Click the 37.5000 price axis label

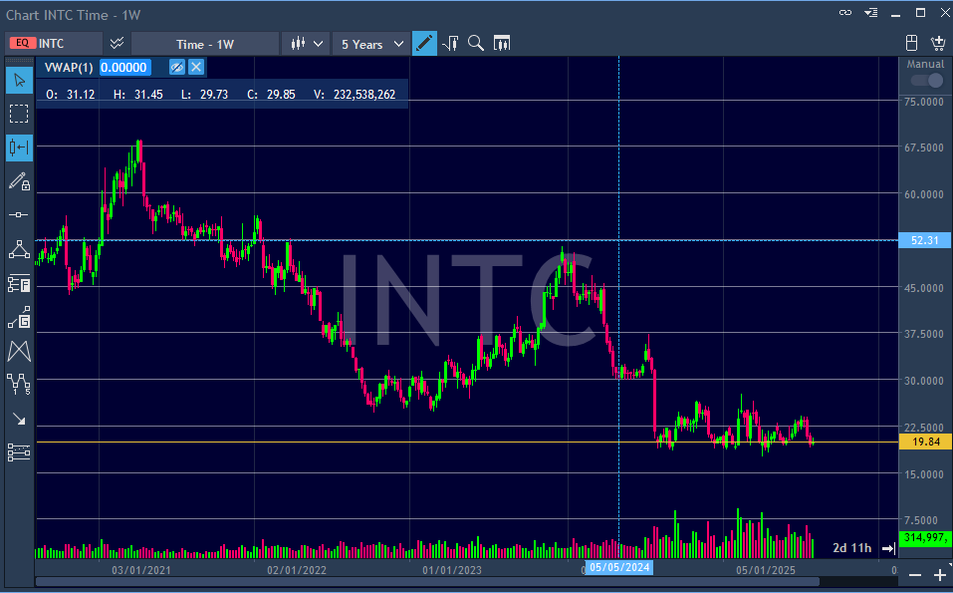tap(924, 334)
